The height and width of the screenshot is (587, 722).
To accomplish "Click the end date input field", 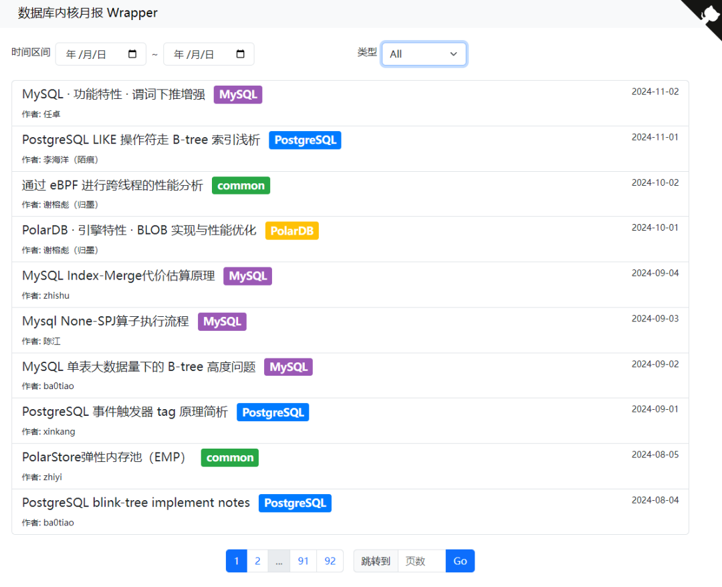I will pos(209,54).
